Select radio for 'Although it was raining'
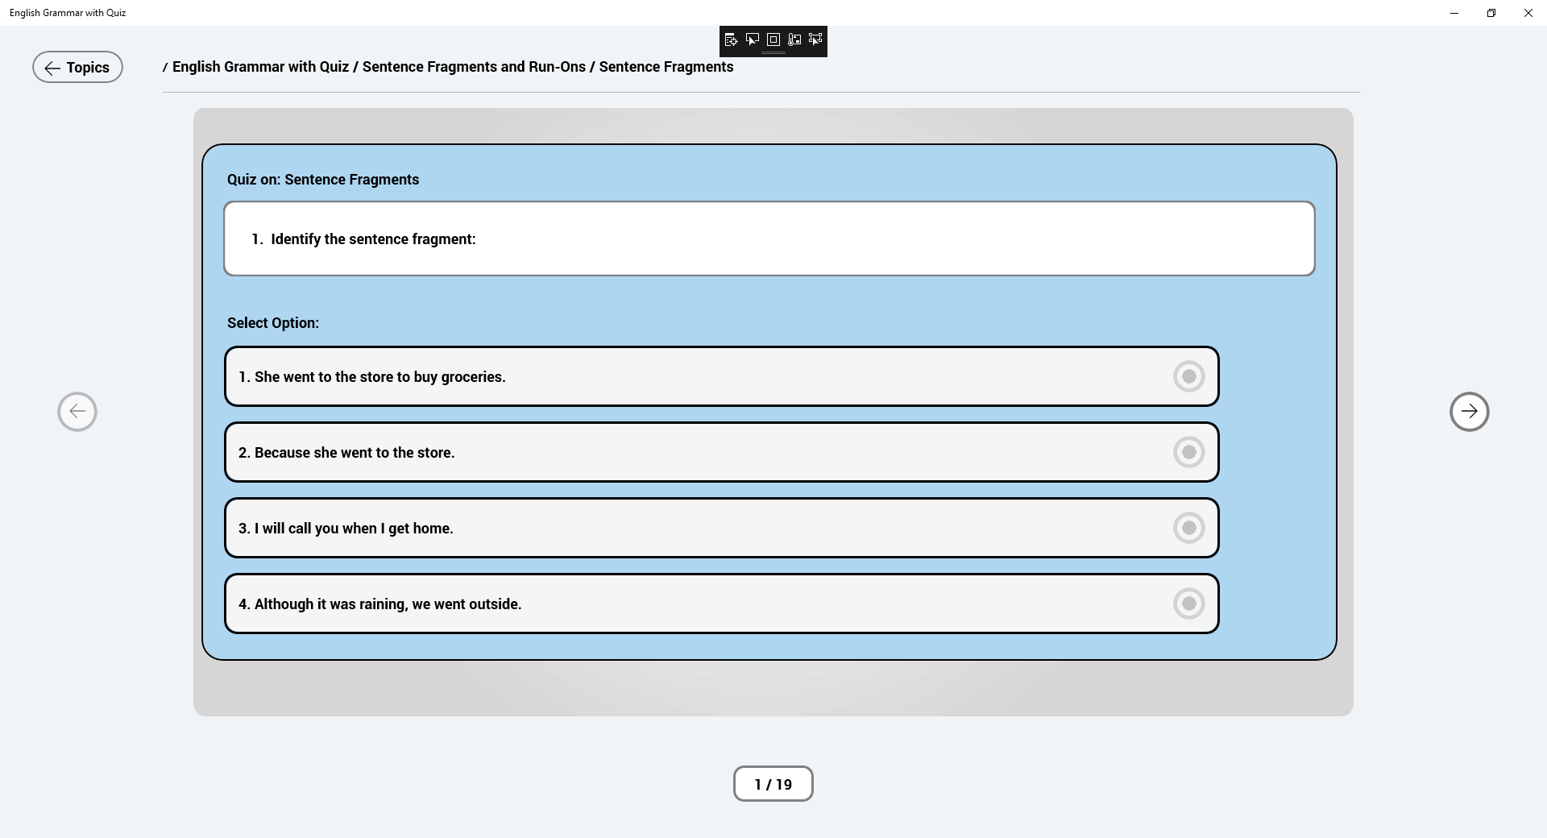1547x838 pixels. (x=1188, y=604)
